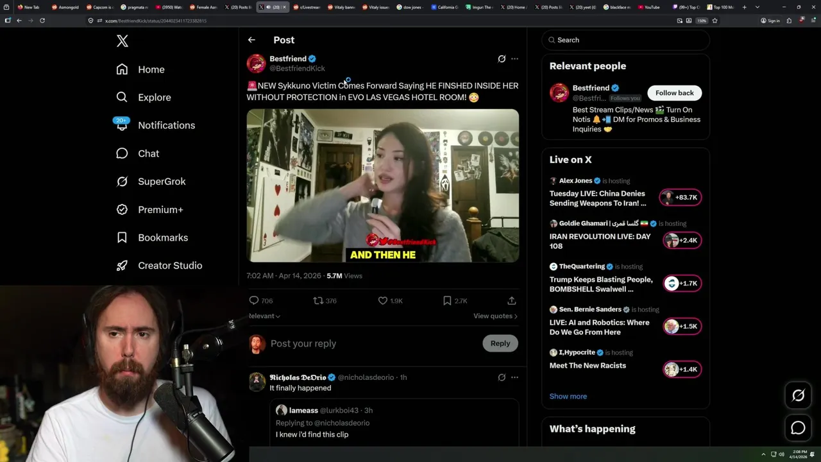Share the post via share icon

pos(511,300)
